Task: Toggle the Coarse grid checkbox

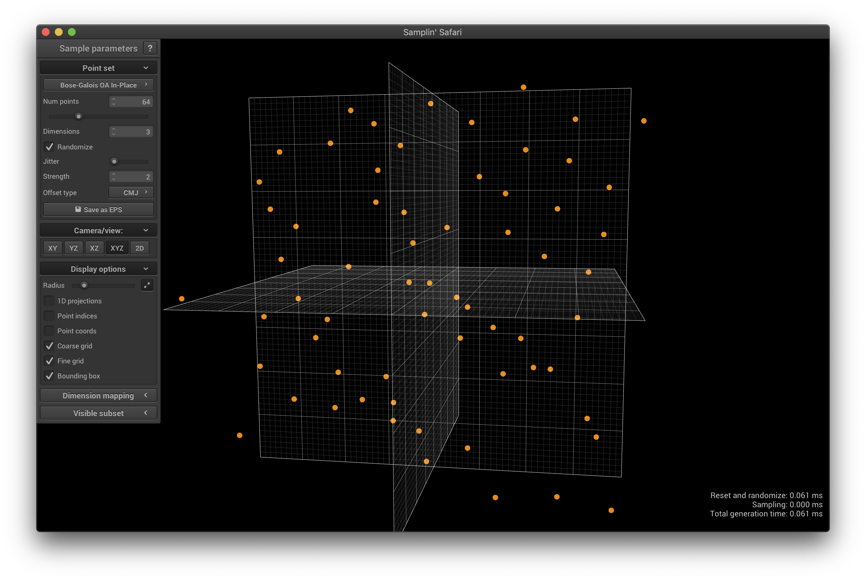Action: 50,345
